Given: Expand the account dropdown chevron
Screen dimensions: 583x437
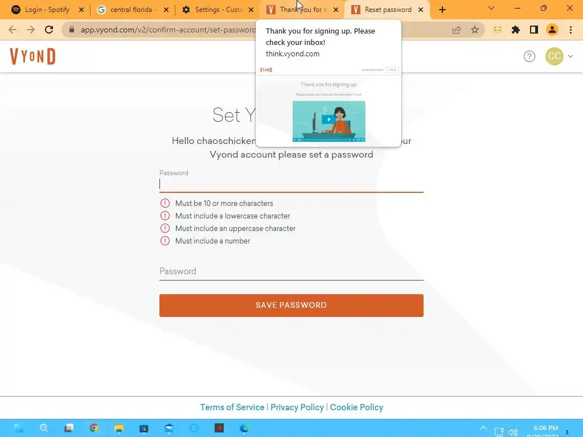Looking at the screenshot, I should pos(570,56).
